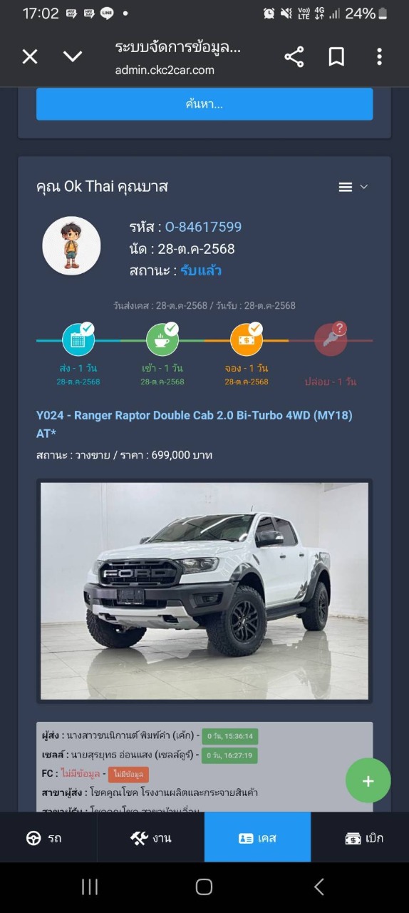Bookmark this page with the bookmark icon

[x=336, y=57]
